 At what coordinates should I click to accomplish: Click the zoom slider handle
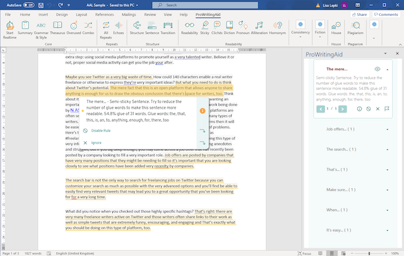tap(369, 253)
